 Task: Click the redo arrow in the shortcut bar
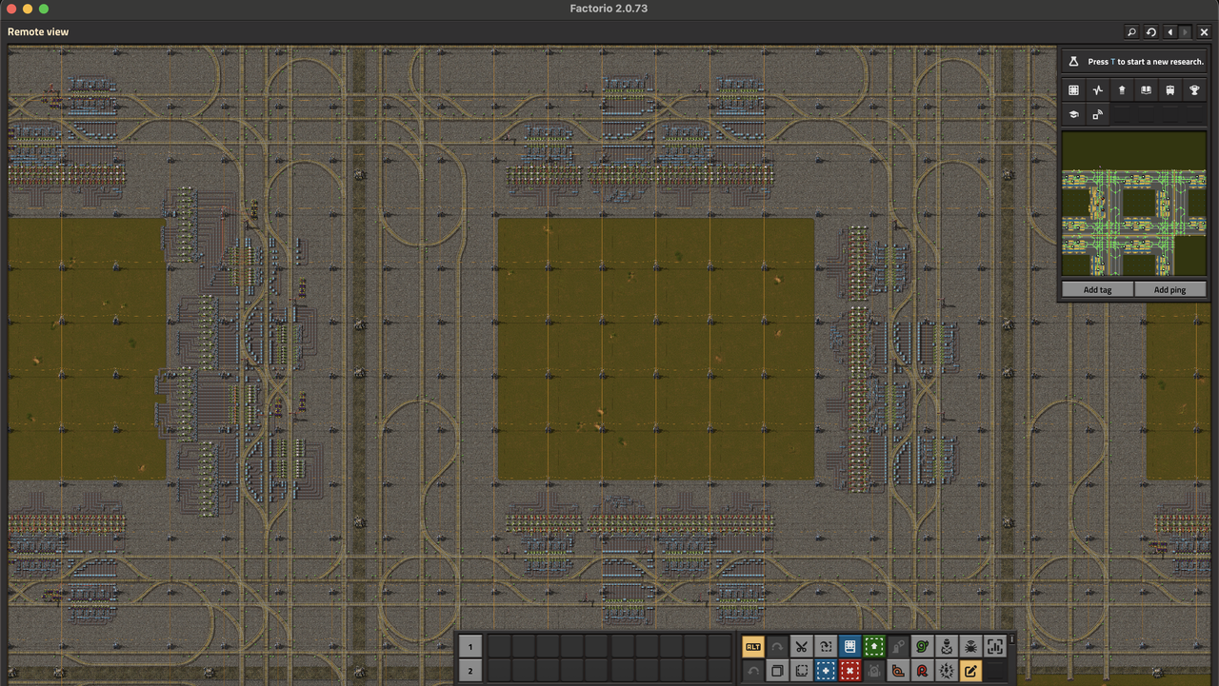777,647
